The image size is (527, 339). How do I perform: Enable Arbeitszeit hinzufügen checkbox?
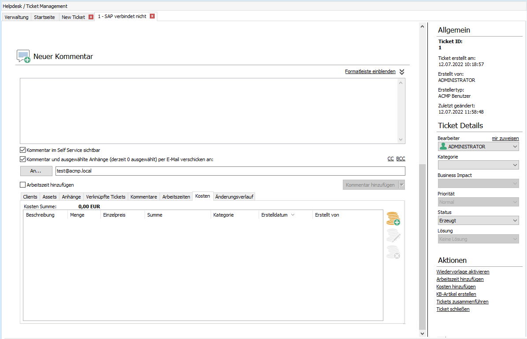point(23,185)
